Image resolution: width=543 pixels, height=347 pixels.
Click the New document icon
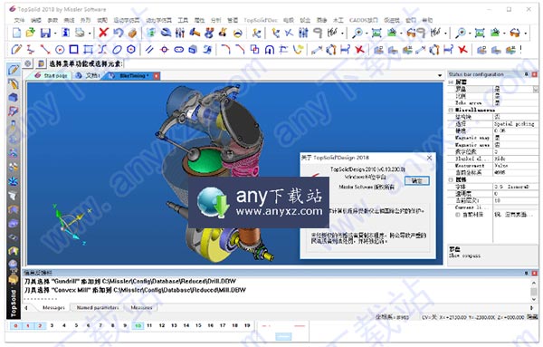[16, 33]
